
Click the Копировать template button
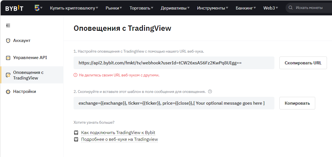(297, 103)
